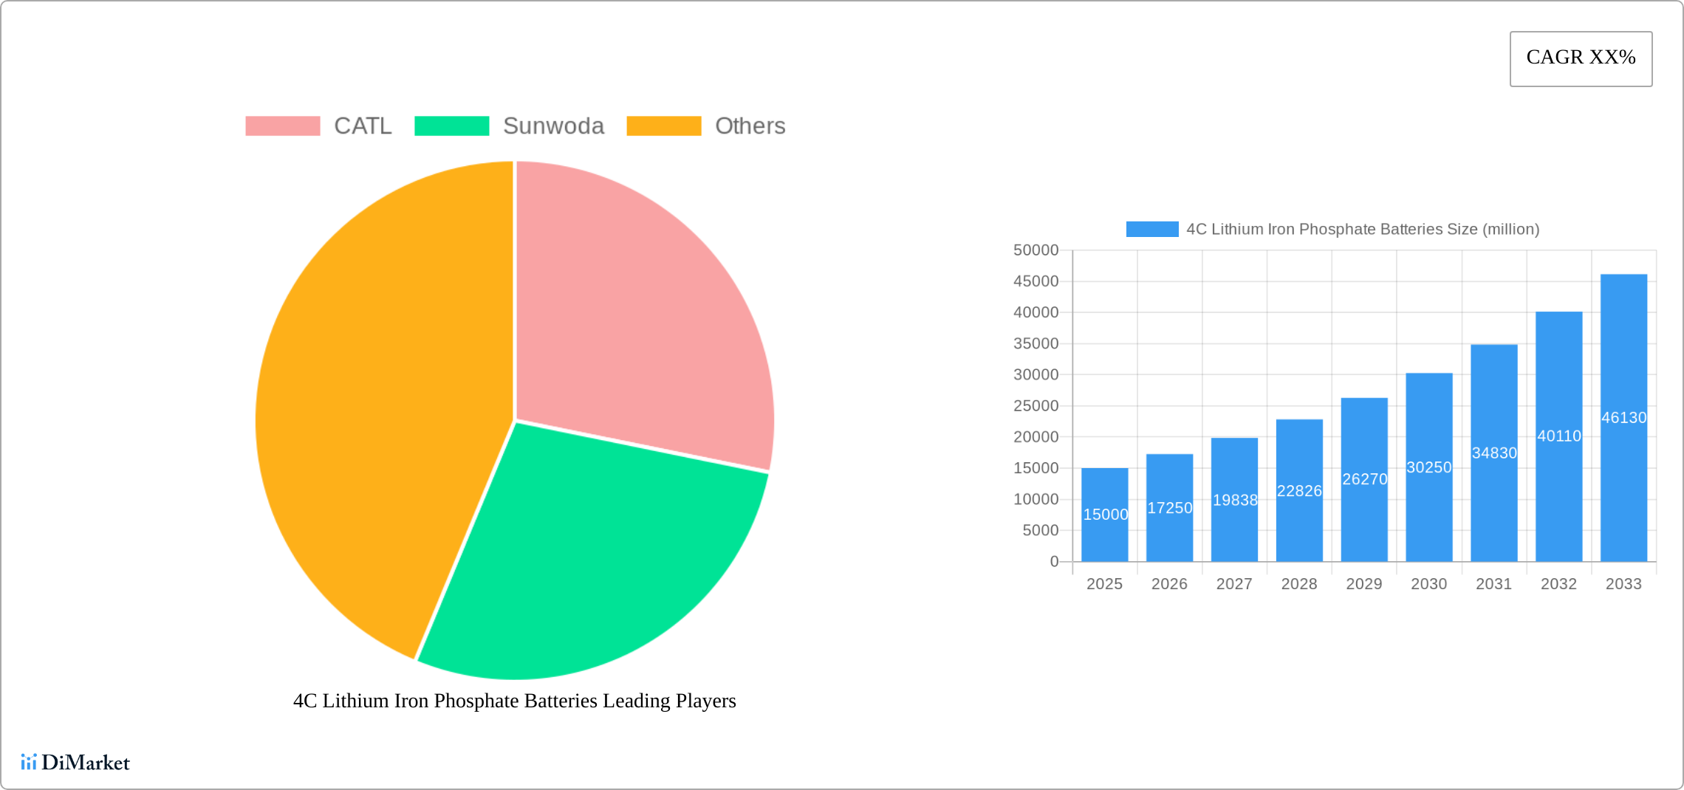Click the DiMarket logo icon
This screenshot has height=790, width=1684.
pyautogui.click(x=28, y=762)
